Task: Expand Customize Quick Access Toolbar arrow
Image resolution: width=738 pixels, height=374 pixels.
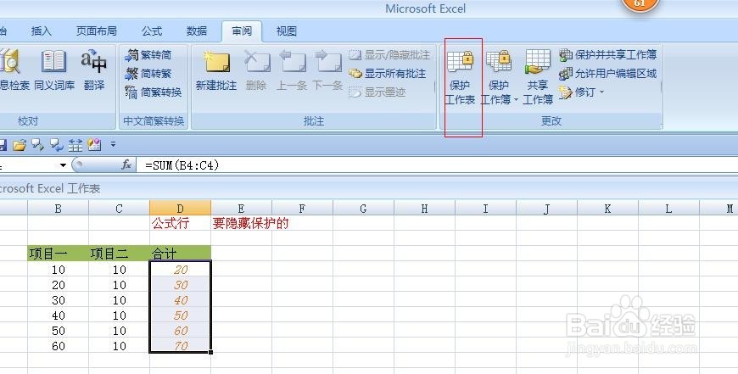Action: pos(113,144)
